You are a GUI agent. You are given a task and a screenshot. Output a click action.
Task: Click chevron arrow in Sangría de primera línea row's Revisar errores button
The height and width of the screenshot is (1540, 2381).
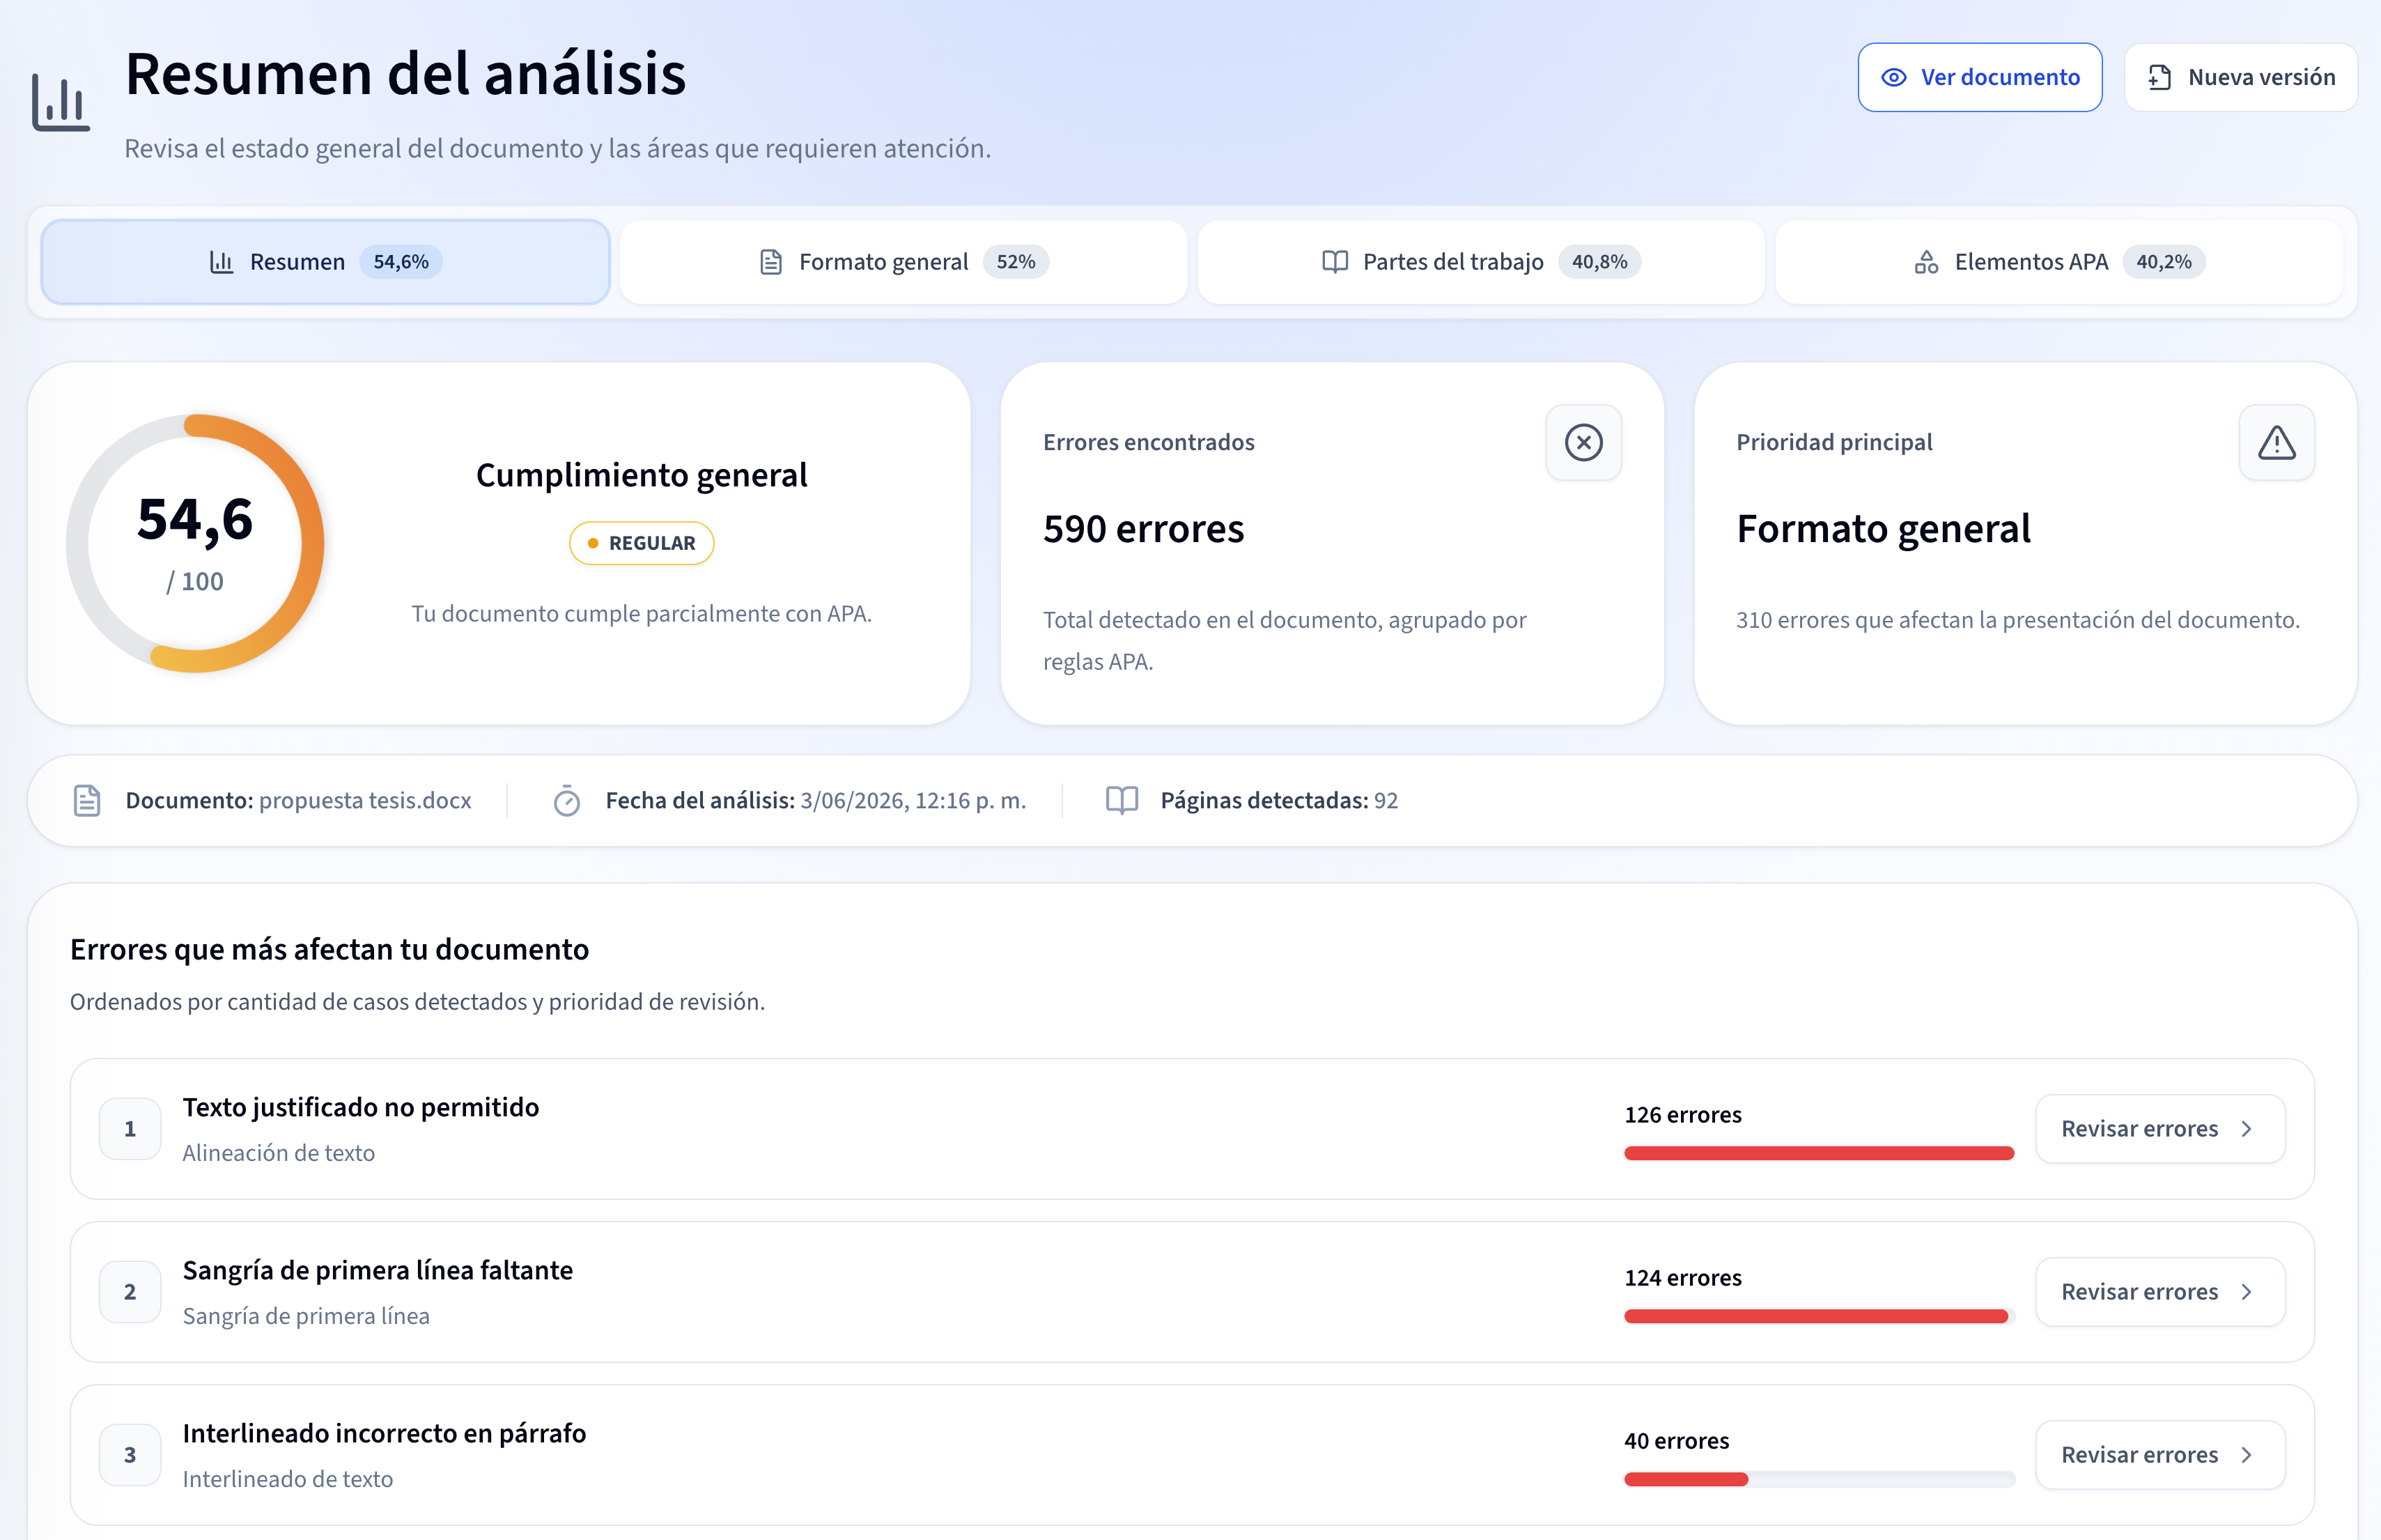[x=2246, y=1292]
